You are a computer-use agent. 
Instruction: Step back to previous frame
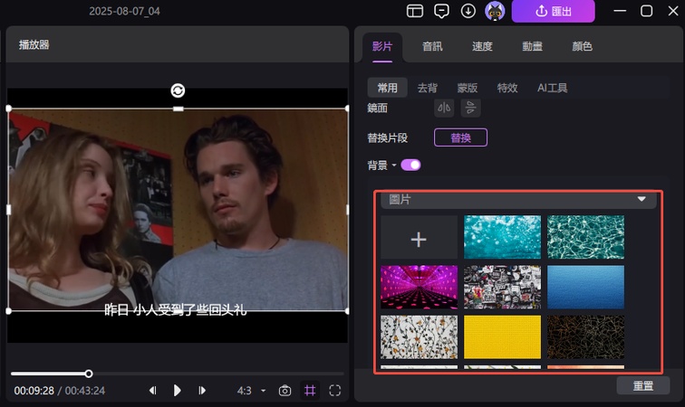[x=152, y=391]
